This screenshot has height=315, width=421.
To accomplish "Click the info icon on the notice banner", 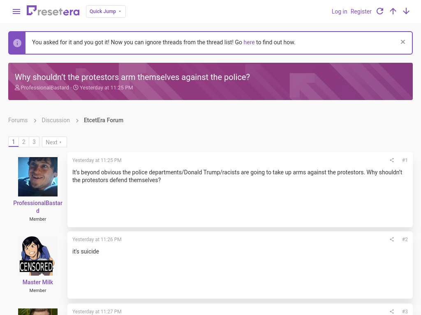I will click(x=17, y=43).
